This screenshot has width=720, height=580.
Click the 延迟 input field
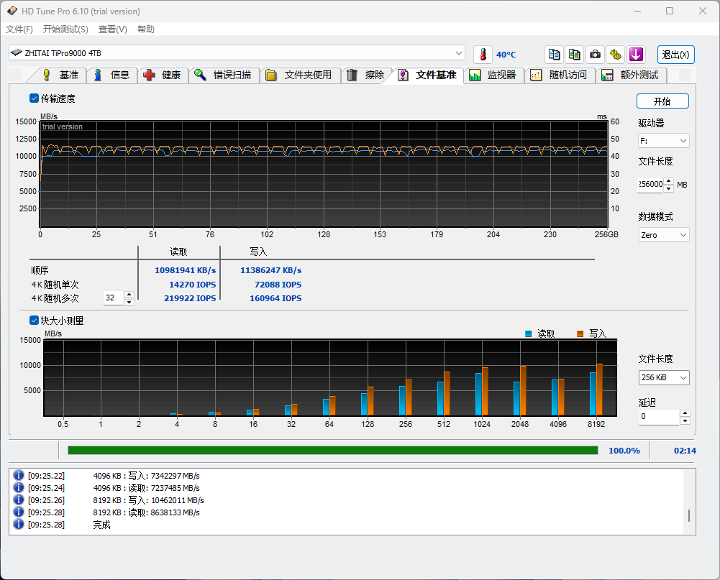click(657, 417)
